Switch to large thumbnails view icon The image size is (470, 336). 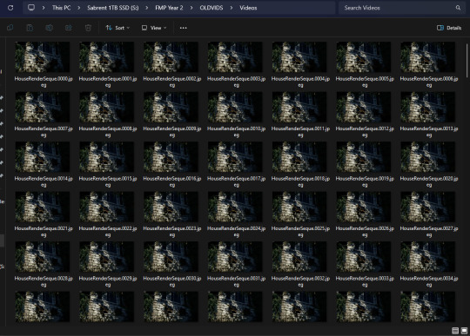464,330
